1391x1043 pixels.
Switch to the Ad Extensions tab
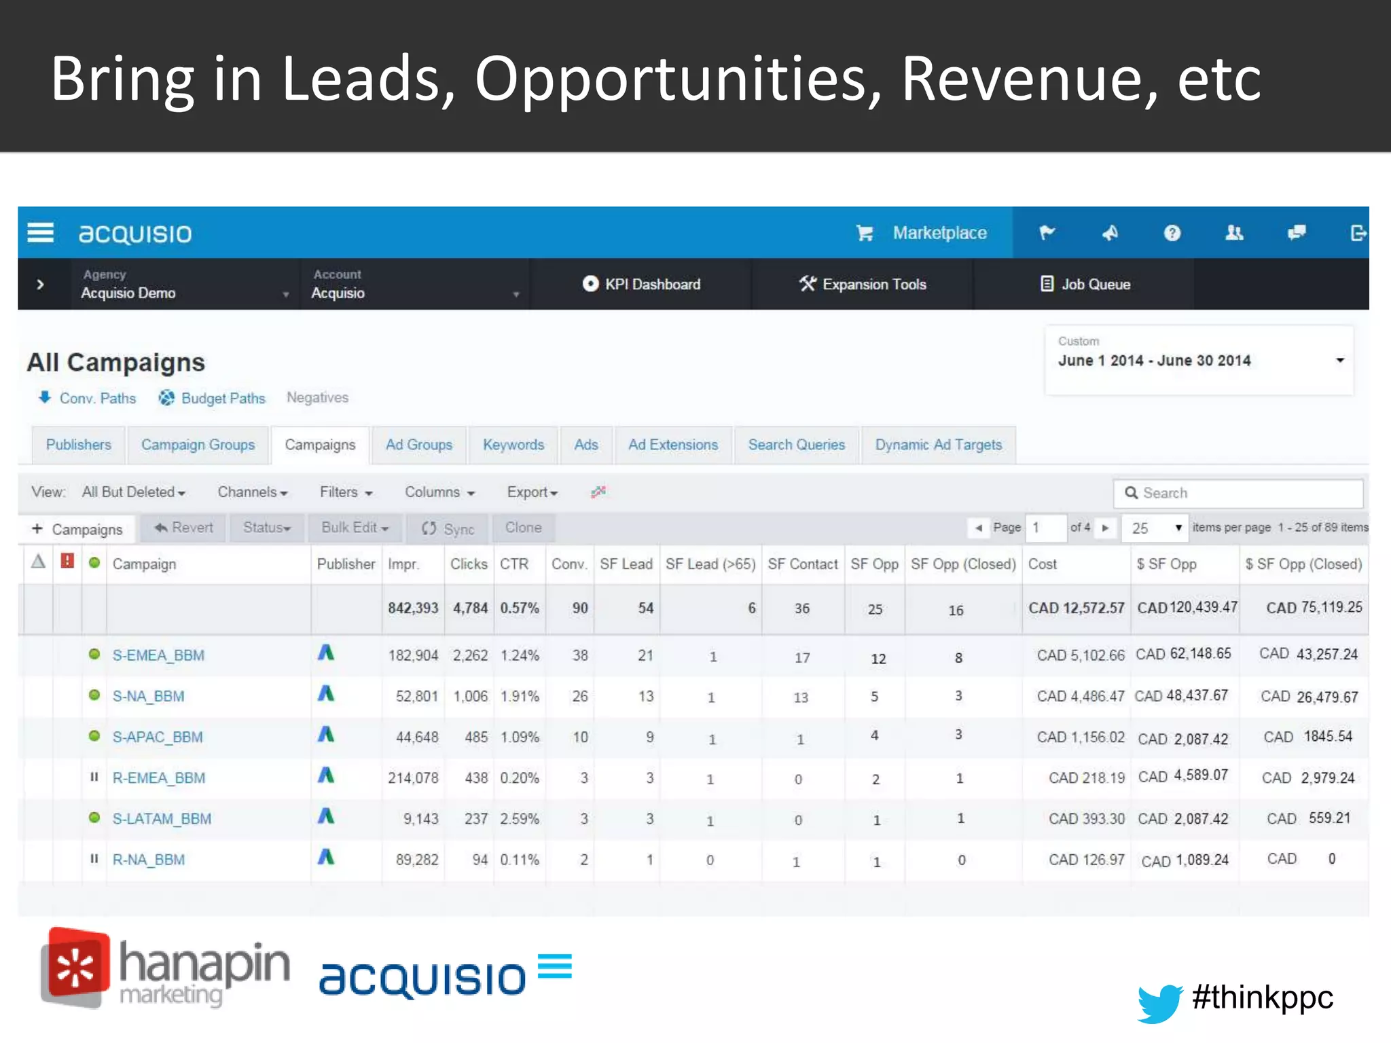point(673,445)
